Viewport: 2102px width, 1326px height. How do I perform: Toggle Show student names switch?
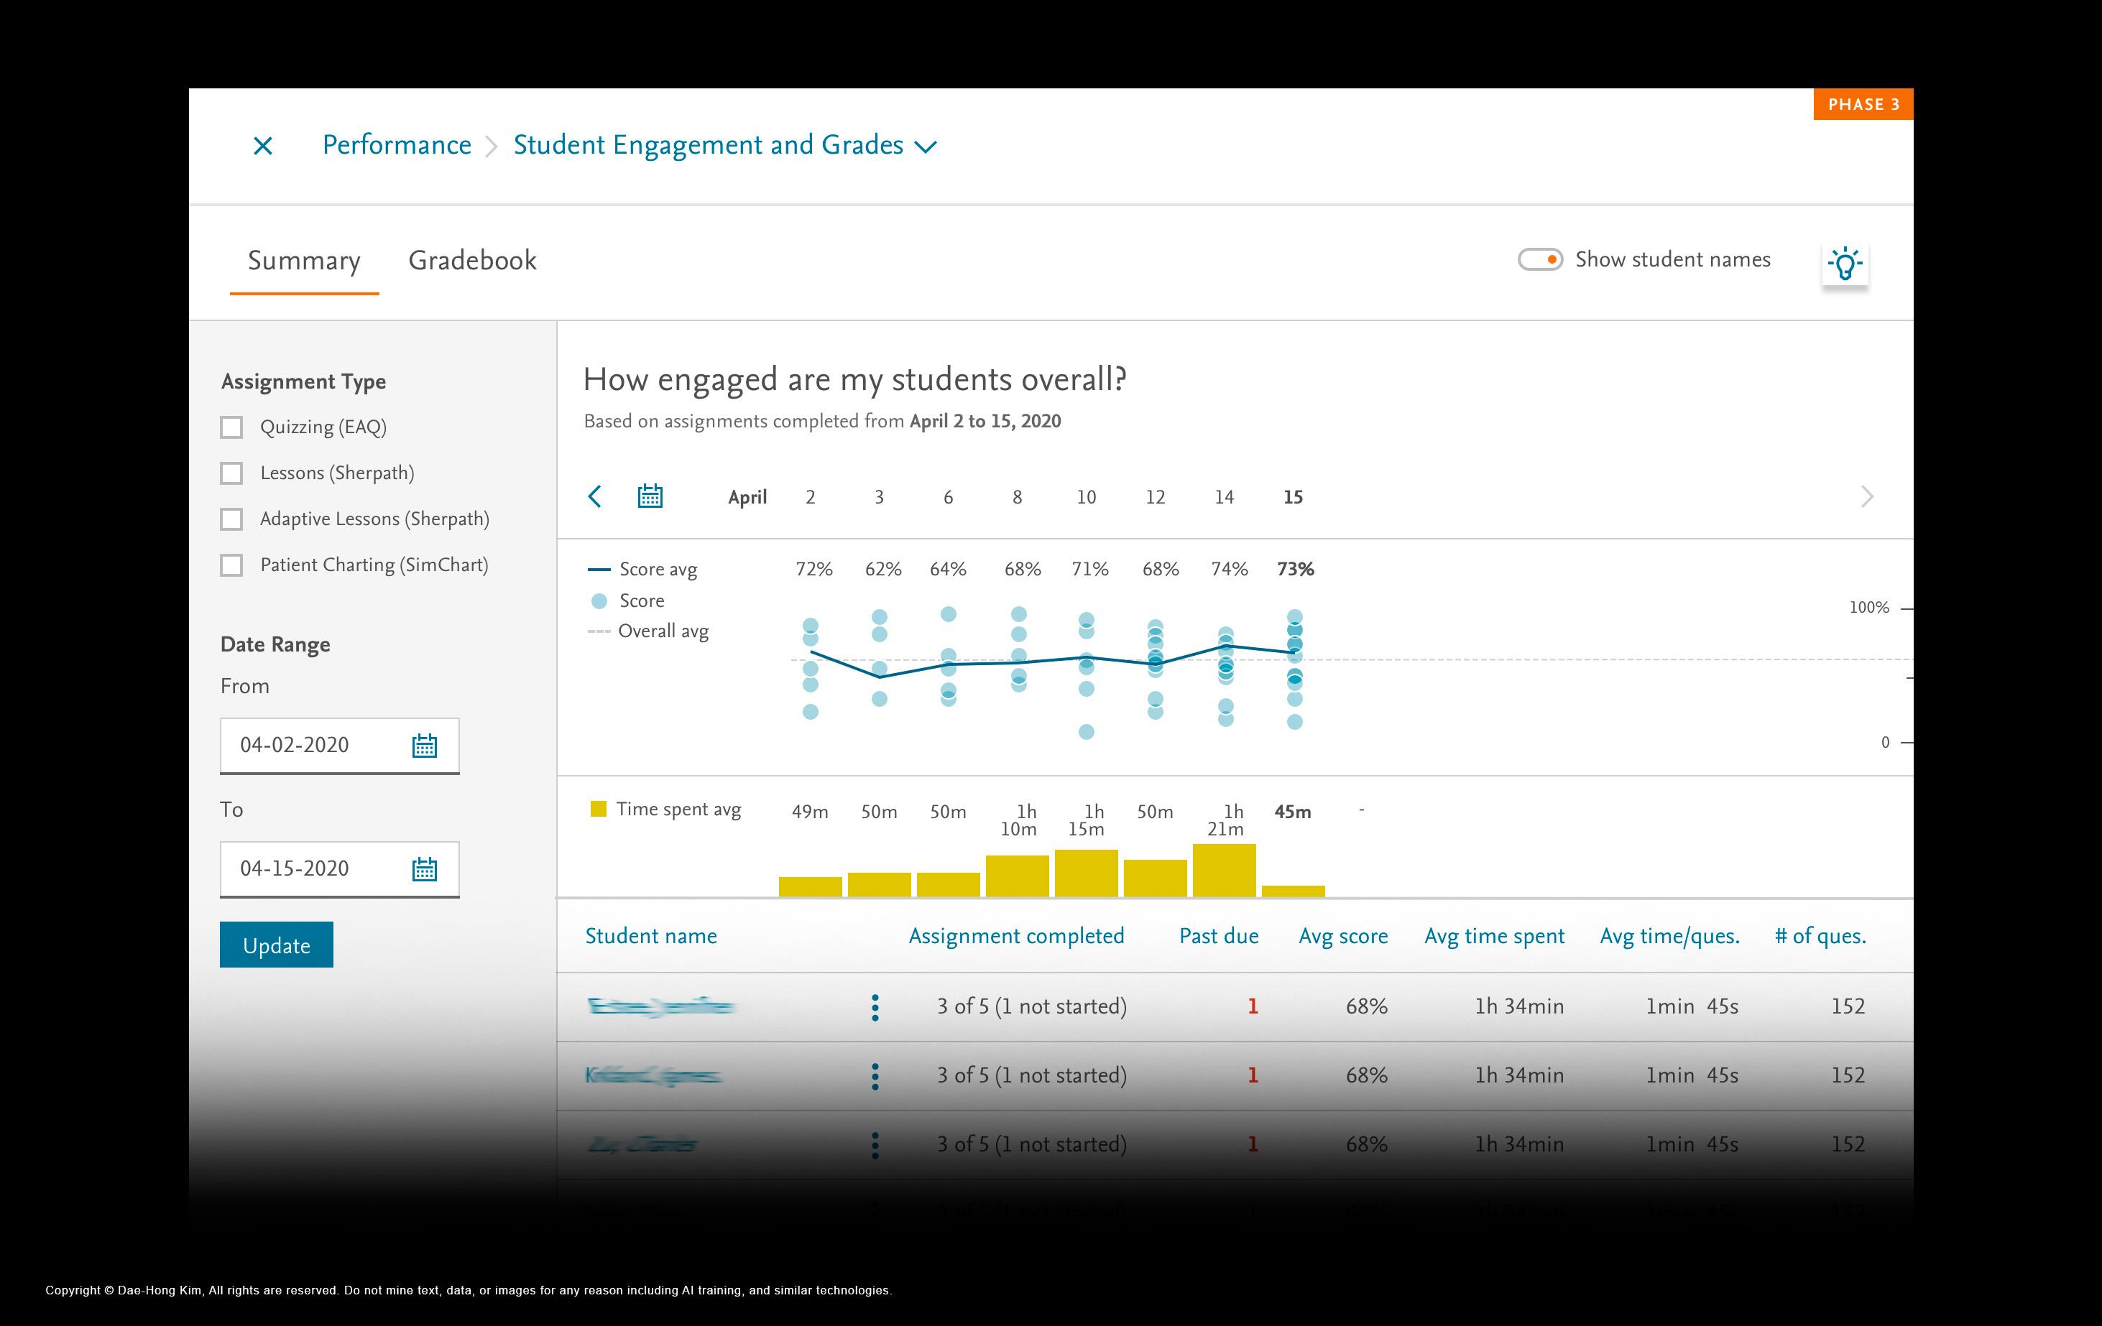[x=1540, y=260]
